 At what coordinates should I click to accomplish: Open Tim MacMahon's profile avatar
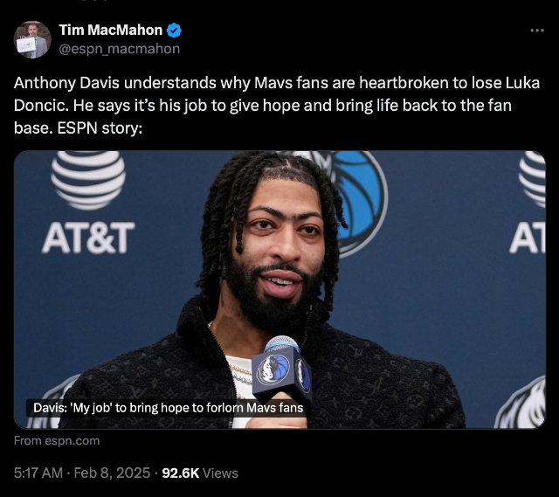(x=32, y=39)
